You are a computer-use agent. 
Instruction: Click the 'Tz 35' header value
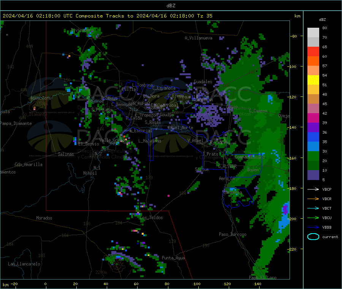point(204,16)
